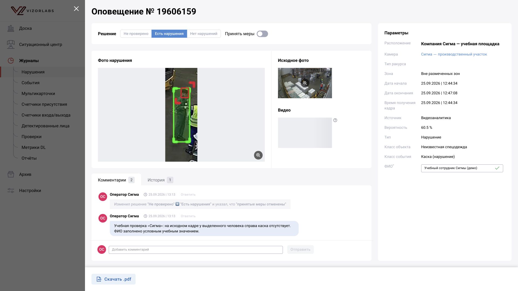Open the Мультикарточки journal

pos(38,93)
